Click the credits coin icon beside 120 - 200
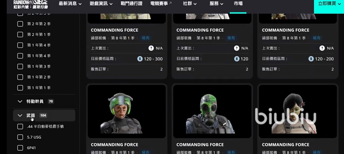344x154 pixels. click(x=311, y=59)
